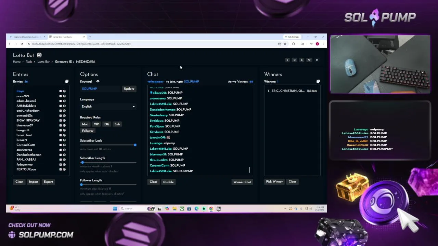The height and width of the screenshot is (246, 438).
Task: Click the C panel icon in header
Action: (x=302, y=60)
